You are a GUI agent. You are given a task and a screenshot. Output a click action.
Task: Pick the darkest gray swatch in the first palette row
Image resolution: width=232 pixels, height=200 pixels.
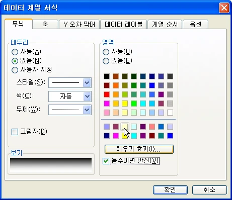pos(170,76)
